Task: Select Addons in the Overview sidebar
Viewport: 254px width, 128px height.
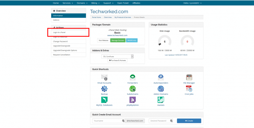Action: pos(68,20)
